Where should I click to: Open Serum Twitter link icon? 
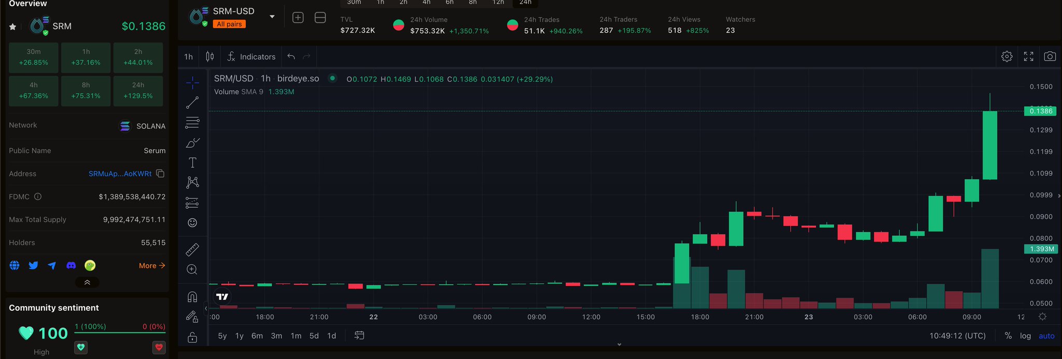coord(33,265)
